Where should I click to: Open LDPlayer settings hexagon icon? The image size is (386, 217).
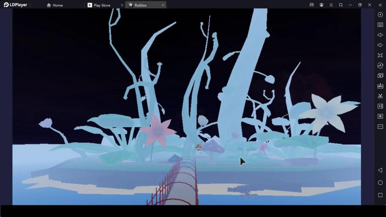coord(380,15)
